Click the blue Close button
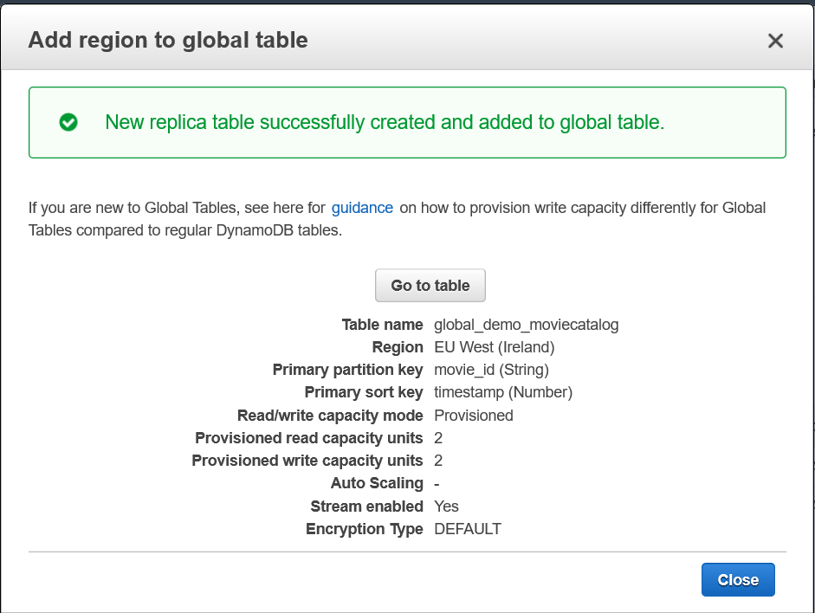Screen dimensions: 815x613 [738, 580]
